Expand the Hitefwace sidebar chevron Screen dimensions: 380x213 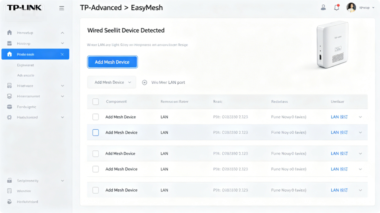pyautogui.click(x=62, y=86)
